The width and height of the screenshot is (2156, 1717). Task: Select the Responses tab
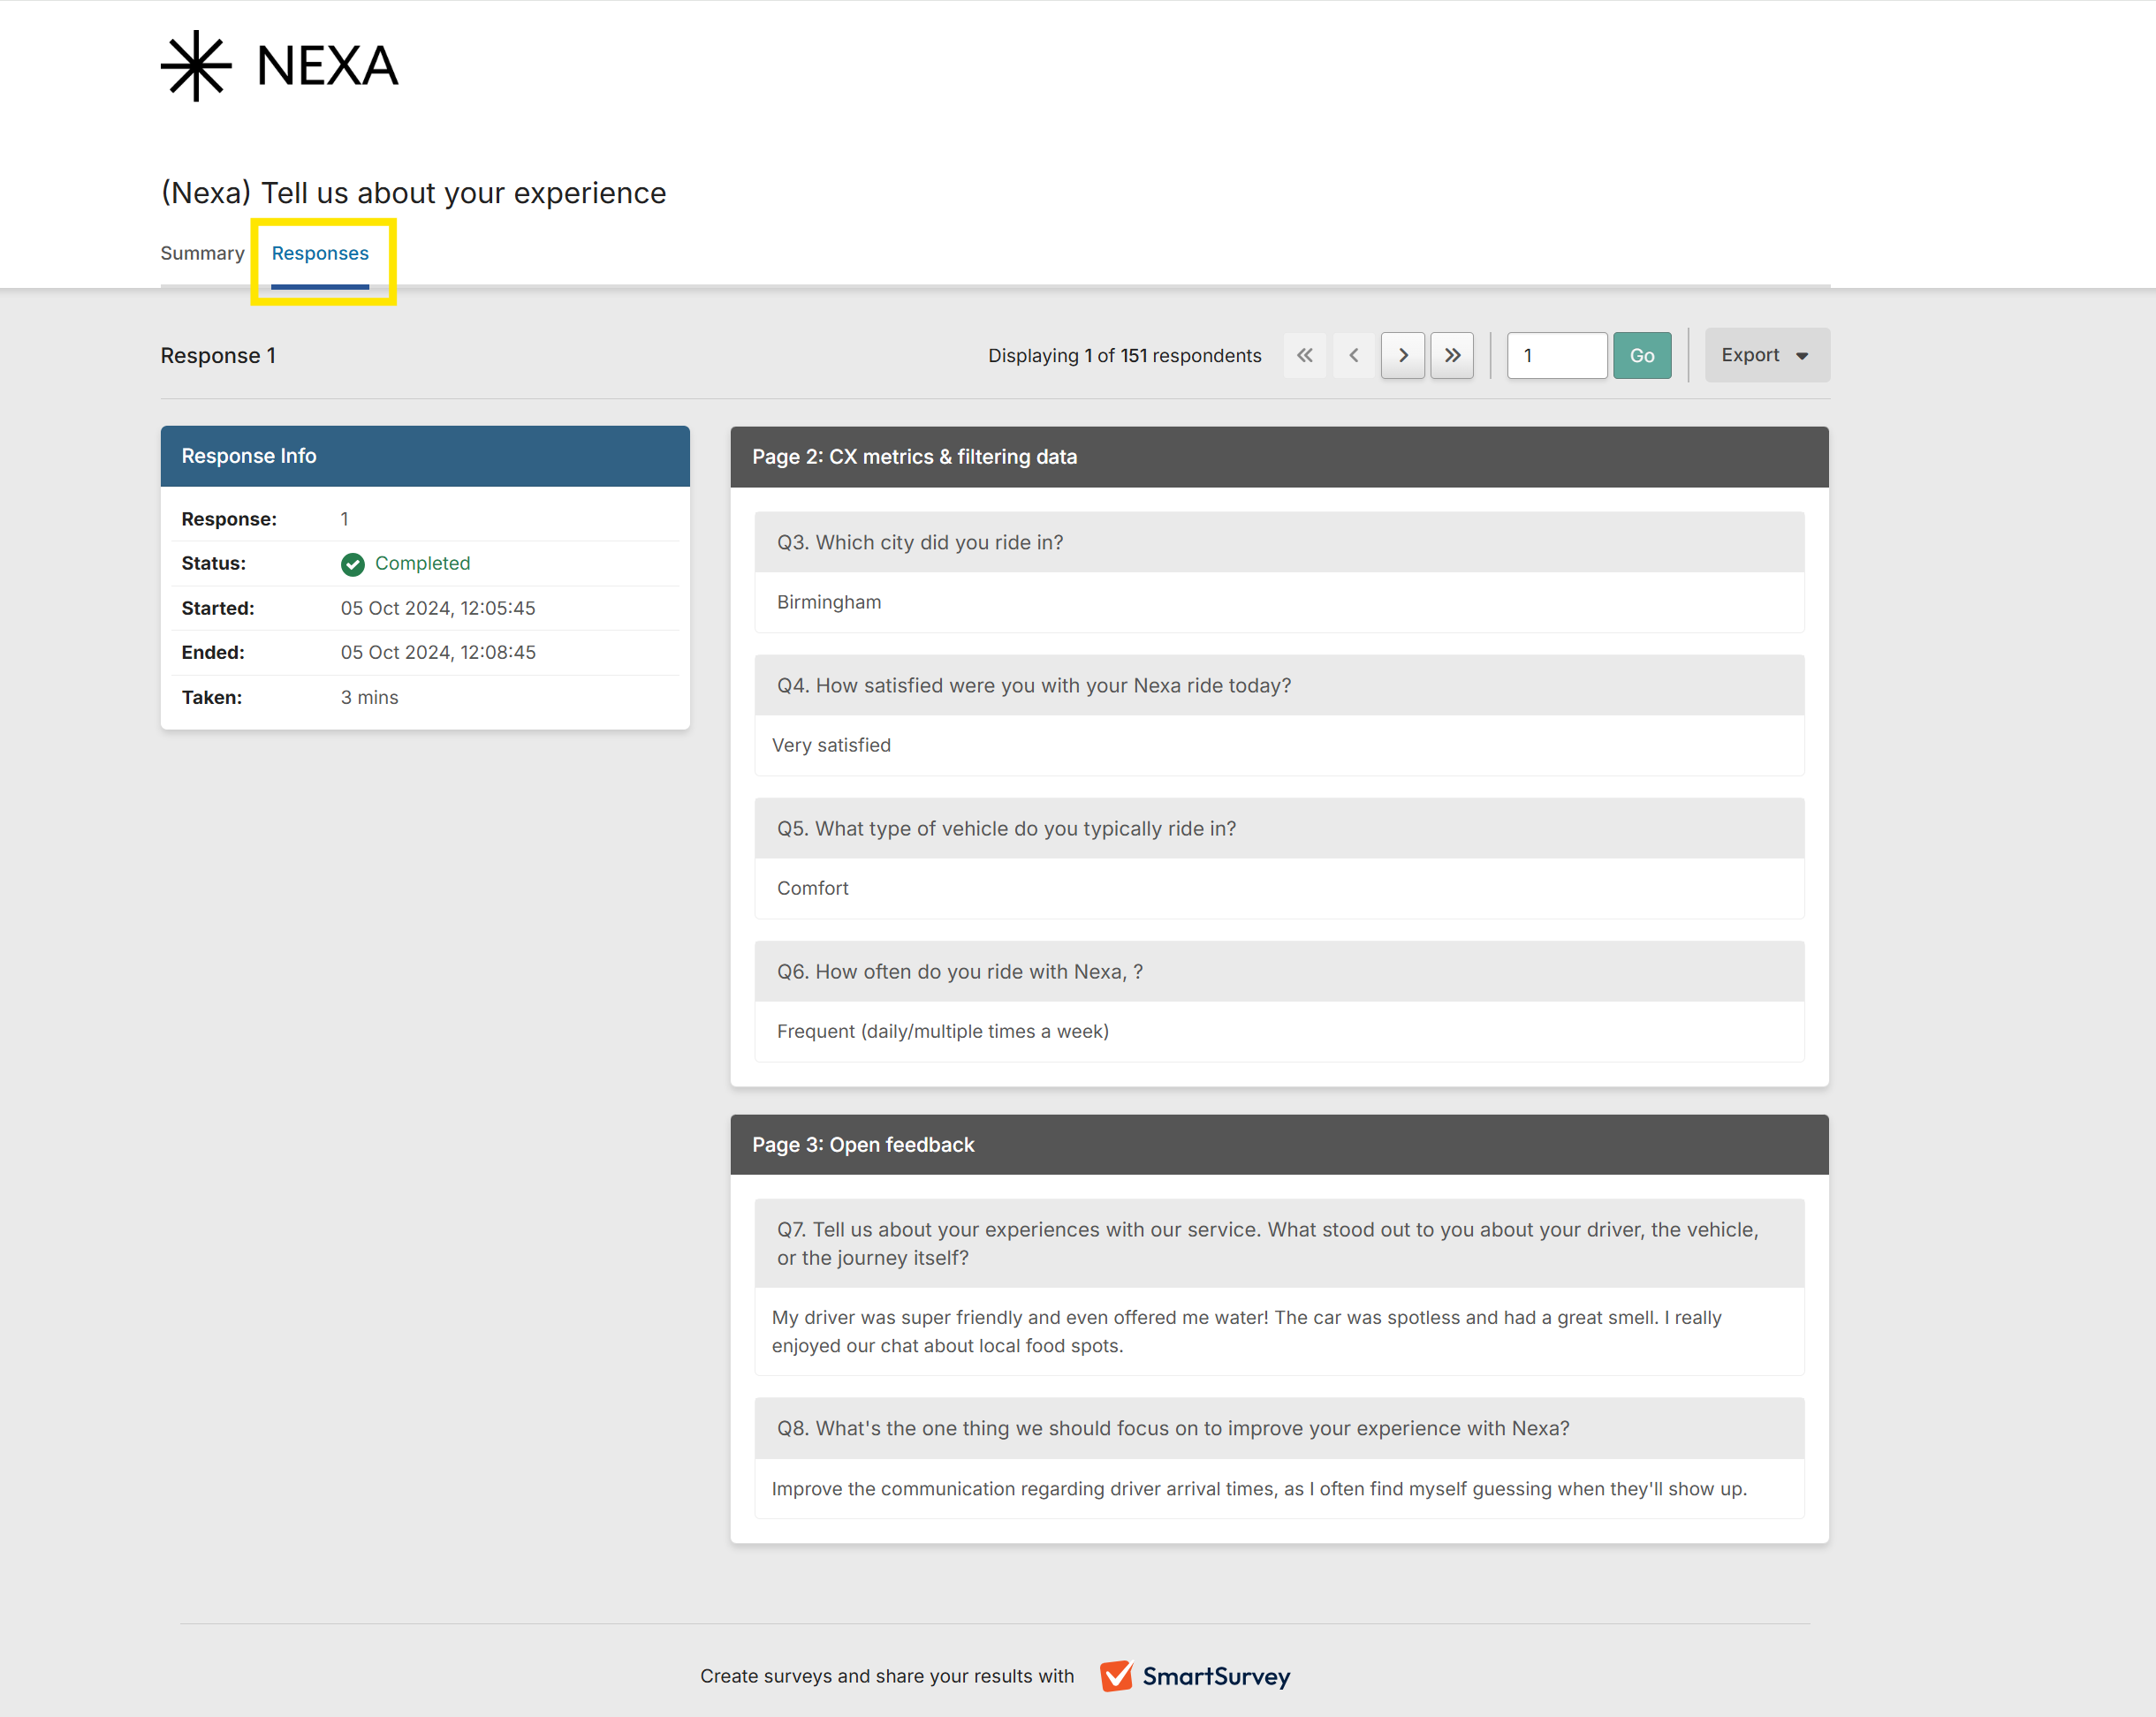[x=320, y=253]
